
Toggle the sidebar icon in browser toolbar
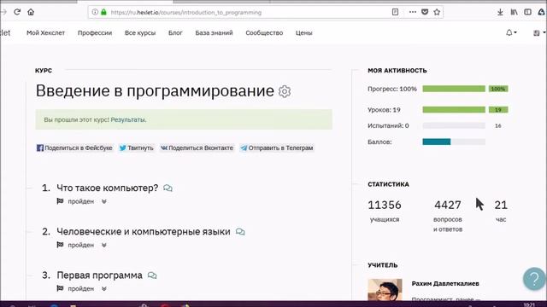click(x=528, y=12)
